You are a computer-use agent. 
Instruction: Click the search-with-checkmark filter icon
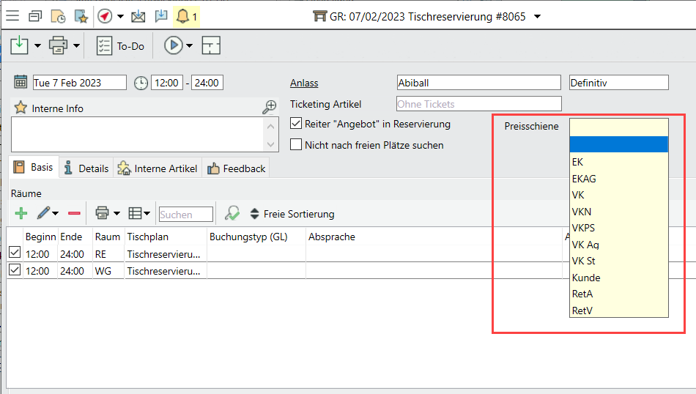coord(232,213)
